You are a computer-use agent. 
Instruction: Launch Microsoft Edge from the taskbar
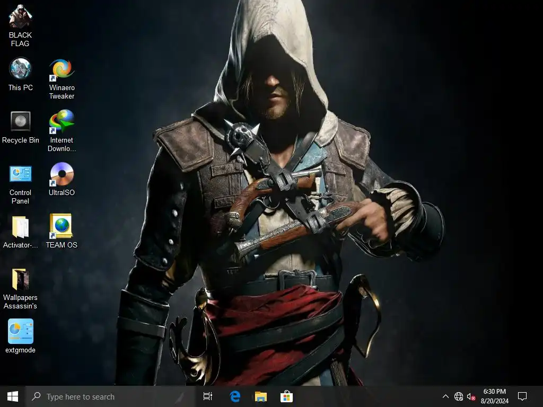235,396
